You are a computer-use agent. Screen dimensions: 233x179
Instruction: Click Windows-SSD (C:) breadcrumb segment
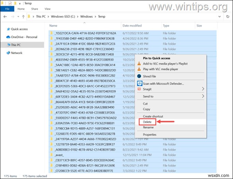(63, 16)
